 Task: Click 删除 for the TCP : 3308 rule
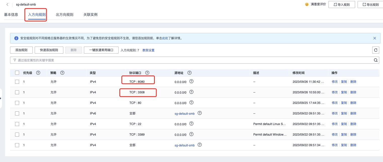(353, 92)
